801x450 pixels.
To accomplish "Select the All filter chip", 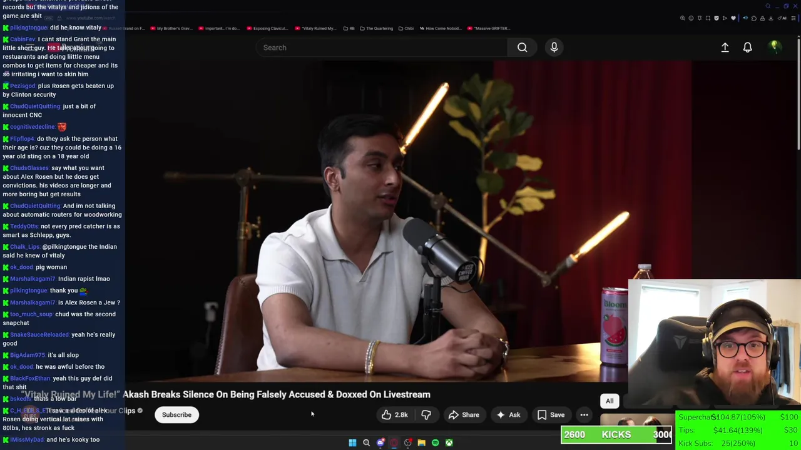I will 610,401.
